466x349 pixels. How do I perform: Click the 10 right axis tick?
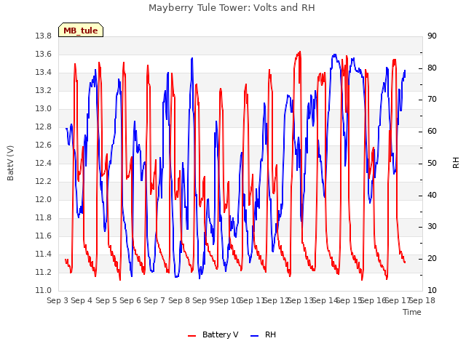click(432, 291)
